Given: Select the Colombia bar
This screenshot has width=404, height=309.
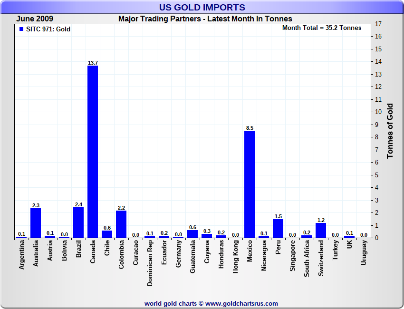Looking at the screenshot, I should [121, 224].
